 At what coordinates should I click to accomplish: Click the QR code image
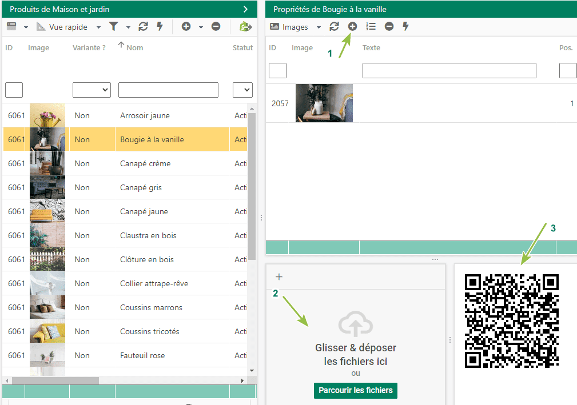pos(512,321)
